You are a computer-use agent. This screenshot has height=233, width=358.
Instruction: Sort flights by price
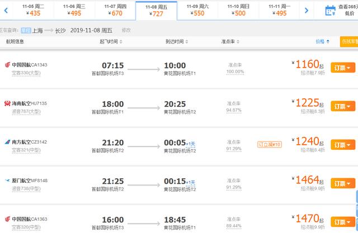[x=322, y=41]
